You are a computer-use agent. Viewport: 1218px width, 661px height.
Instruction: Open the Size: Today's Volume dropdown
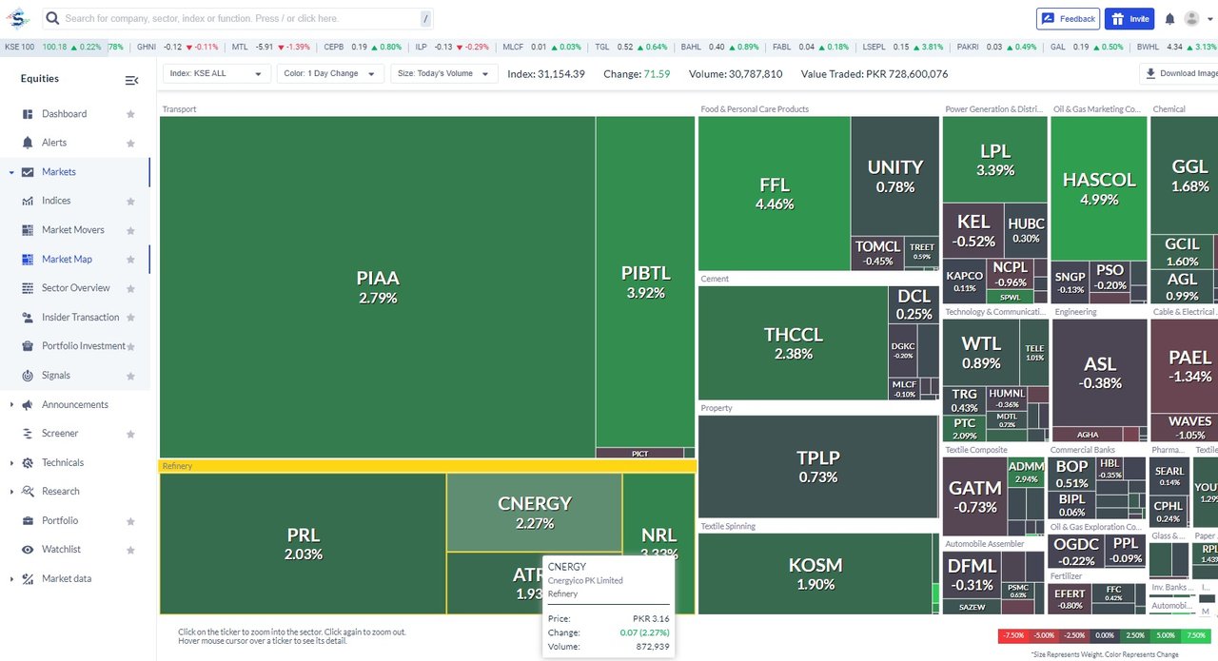(443, 73)
